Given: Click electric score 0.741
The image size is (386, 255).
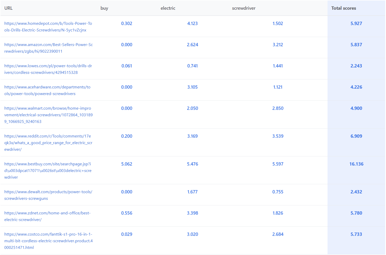Looking at the screenshot, I should tap(192, 66).
